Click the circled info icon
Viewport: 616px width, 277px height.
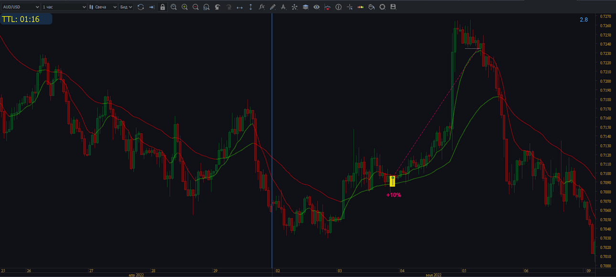coord(339,7)
